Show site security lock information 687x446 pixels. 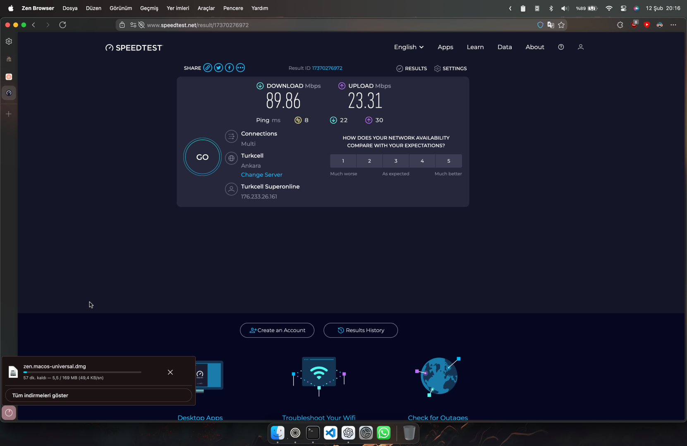(122, 25)
